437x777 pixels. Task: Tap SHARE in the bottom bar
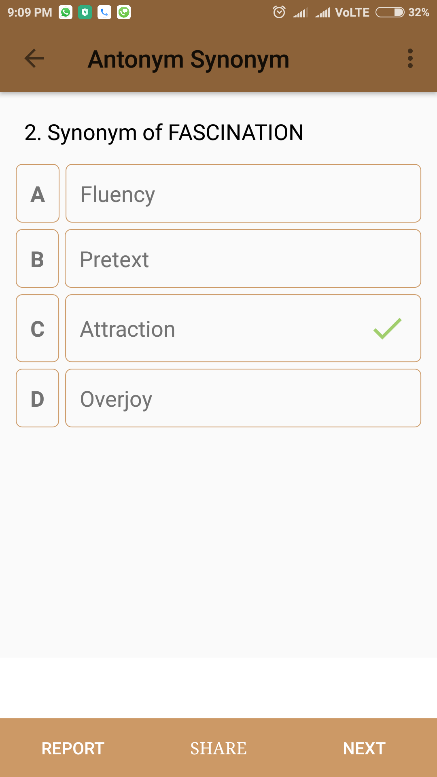tap(218, 748)
